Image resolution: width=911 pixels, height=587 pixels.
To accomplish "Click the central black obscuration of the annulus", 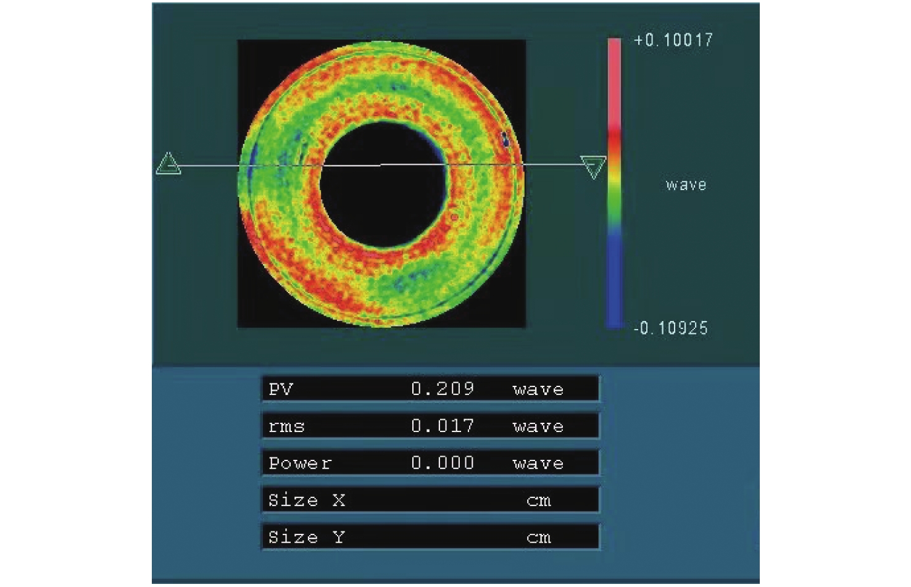I will (383, 185).
